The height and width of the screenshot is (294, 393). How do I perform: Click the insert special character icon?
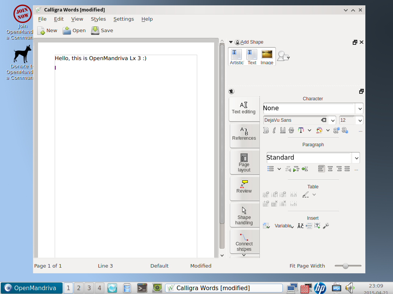[301, 226]
